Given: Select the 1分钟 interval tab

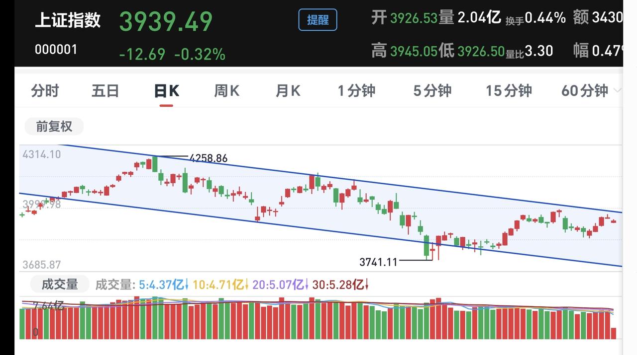Looking at the screenshot, I should (356, 91).
